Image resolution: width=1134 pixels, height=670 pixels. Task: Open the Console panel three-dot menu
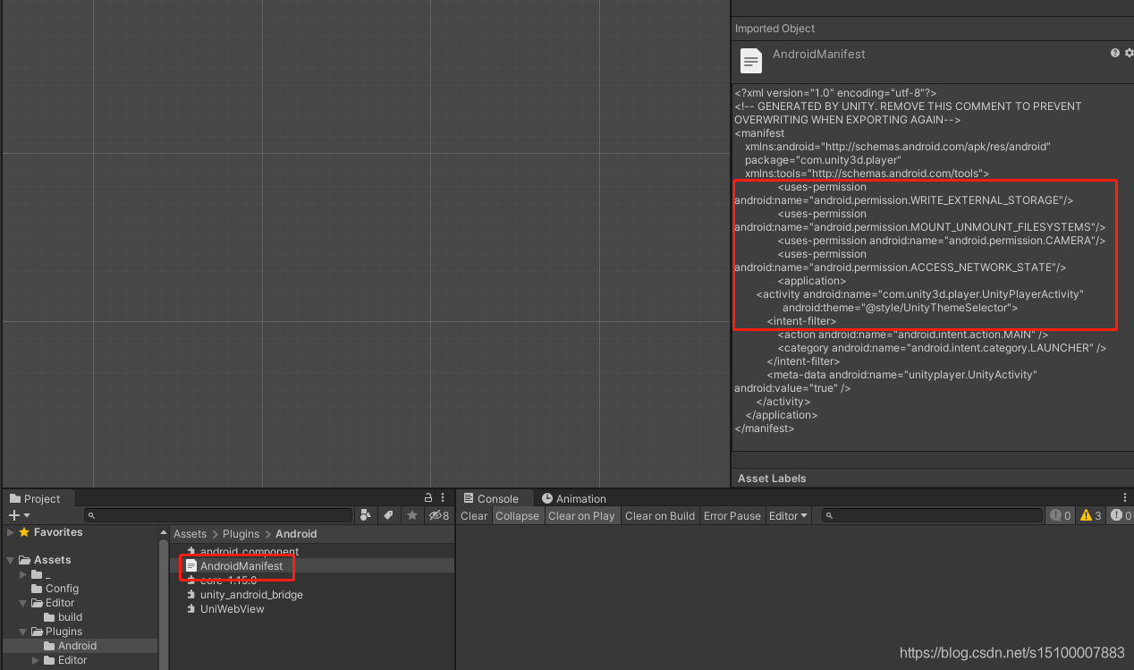(x=1125, y=497)
